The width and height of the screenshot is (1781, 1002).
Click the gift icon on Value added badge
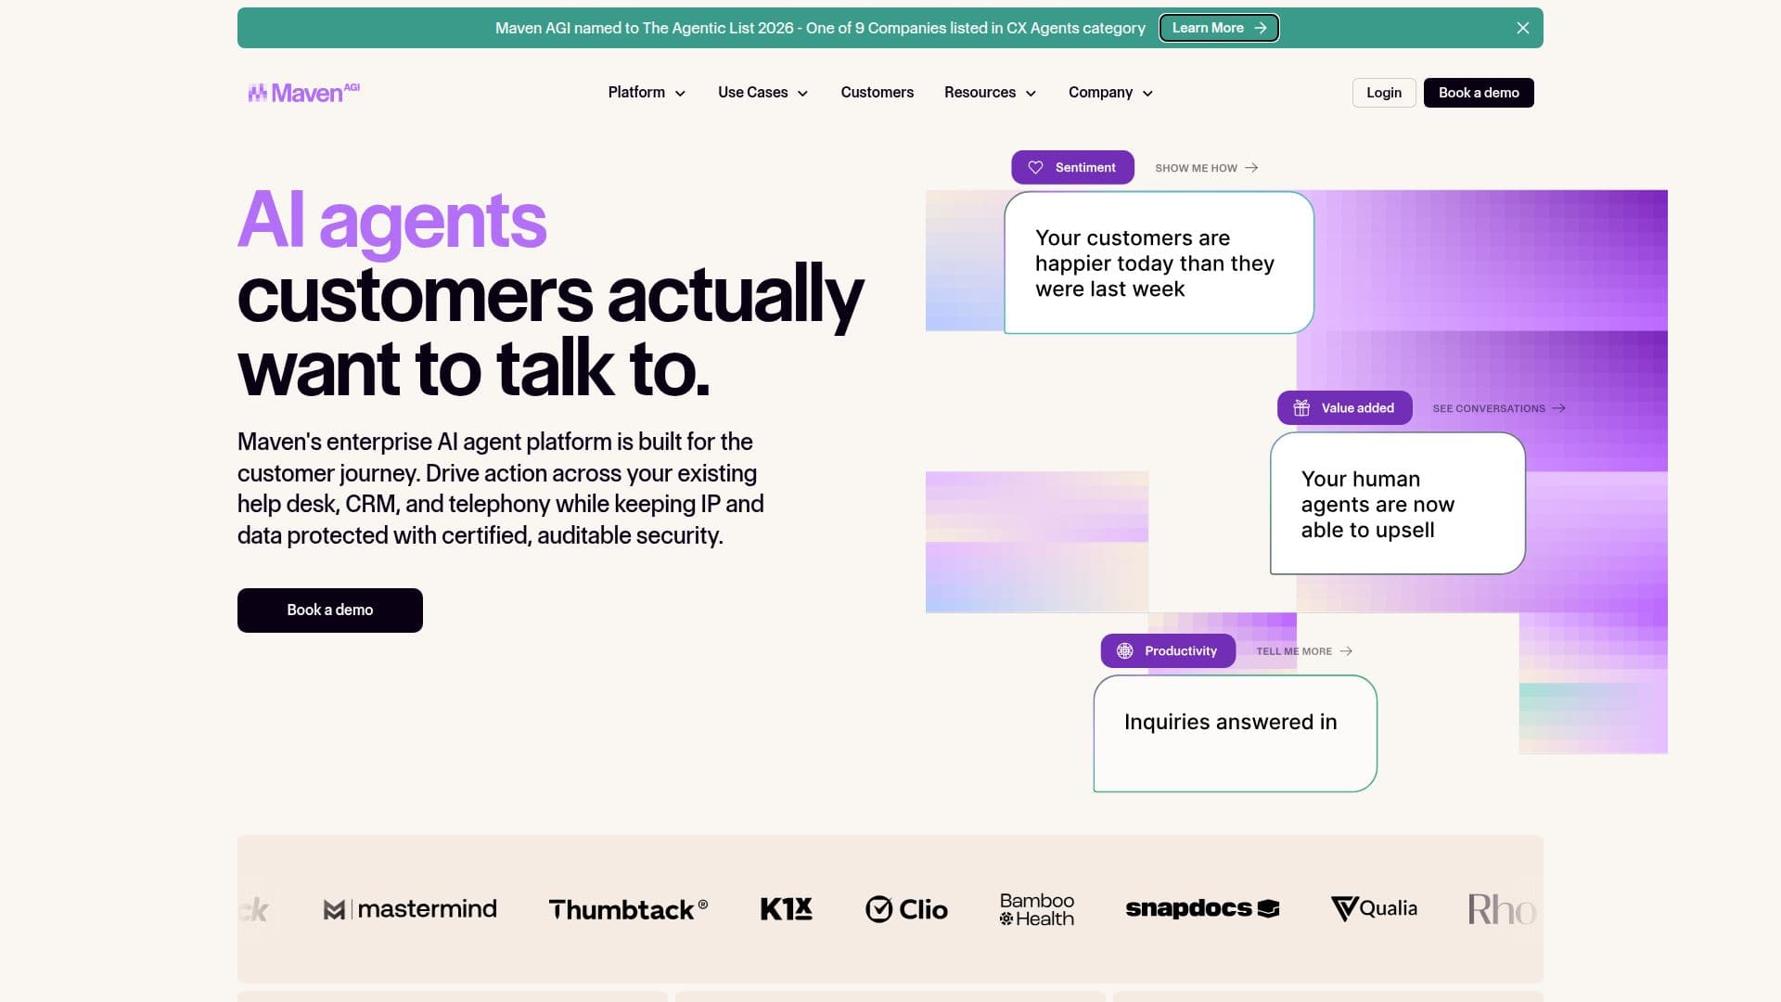[x=1301, y=408]
